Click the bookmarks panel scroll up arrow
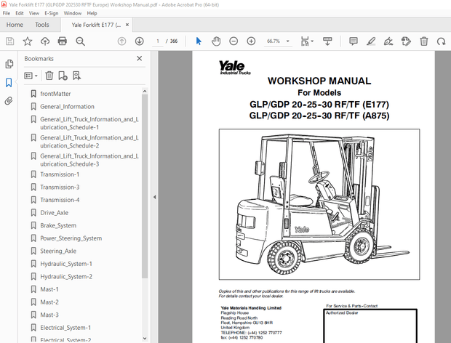The height and width of the screenshot is (343, 451). pos(145,92)
